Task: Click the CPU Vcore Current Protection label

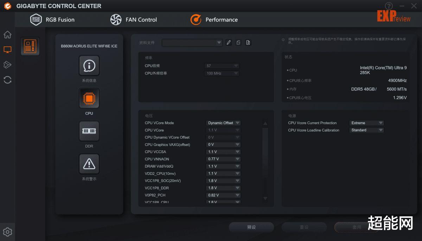Action: (x=312, y=123)
